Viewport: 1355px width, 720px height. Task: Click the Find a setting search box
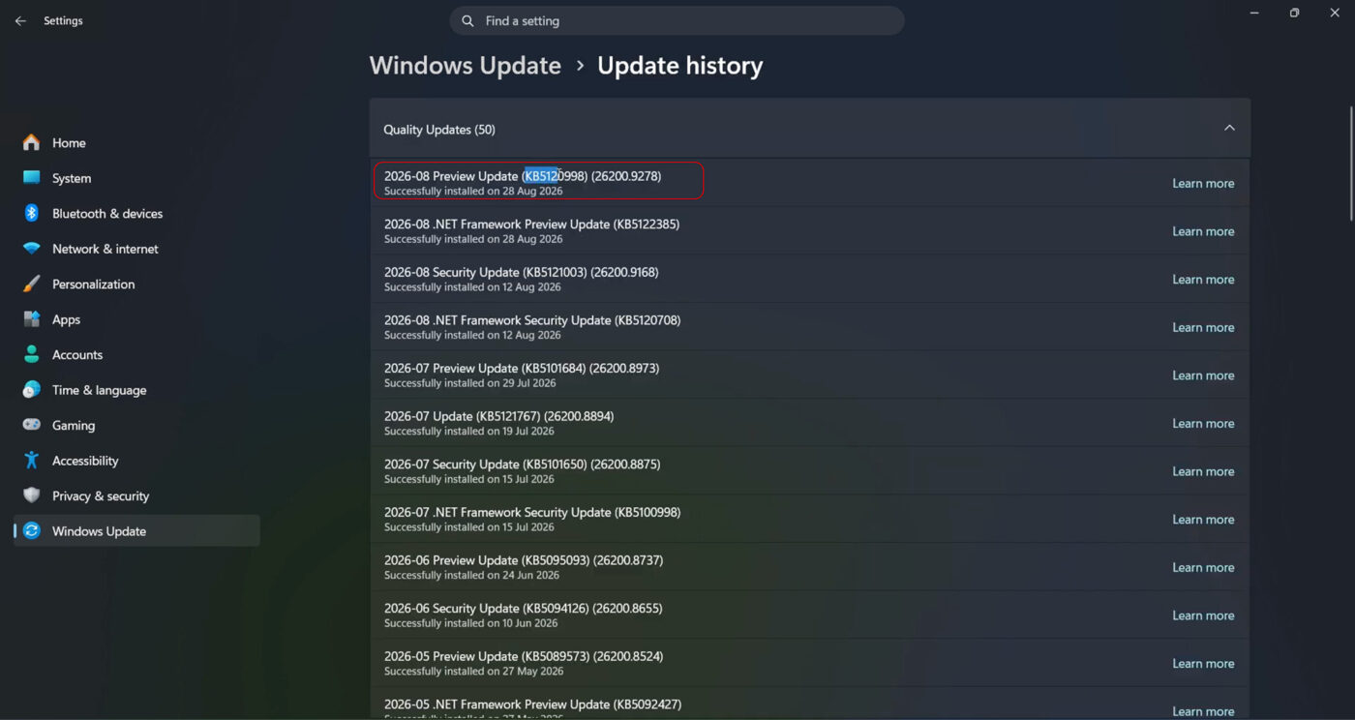(677, 20)
